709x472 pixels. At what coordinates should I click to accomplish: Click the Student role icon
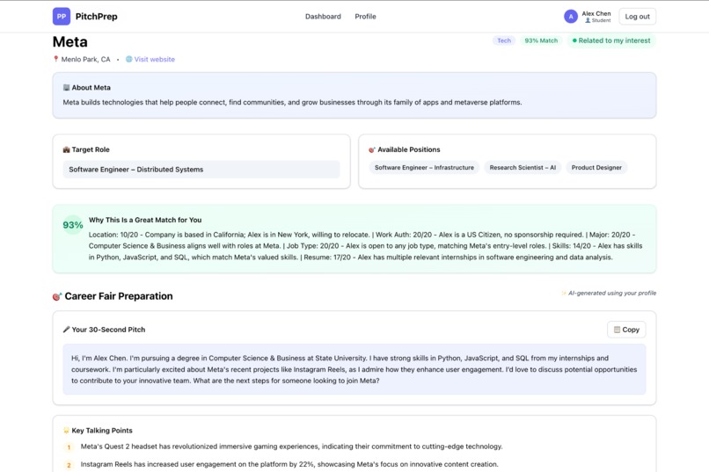[x=588, y=20]
